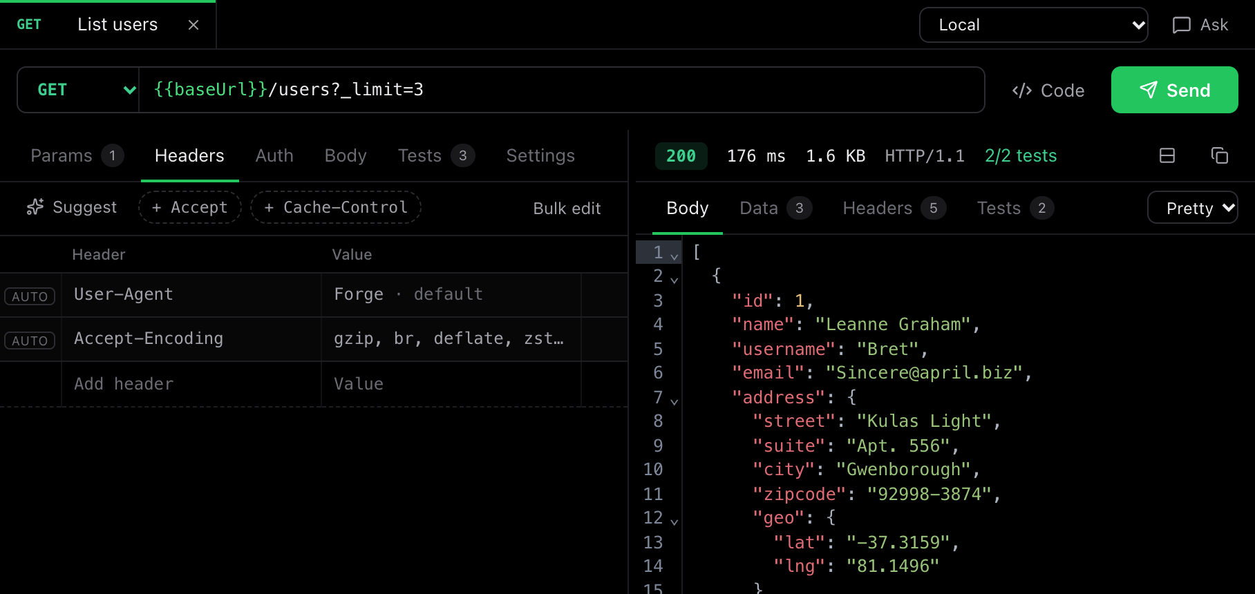1255x594 pixels.
Task: Click the new header Value field
Action: [x=451, y=384]
